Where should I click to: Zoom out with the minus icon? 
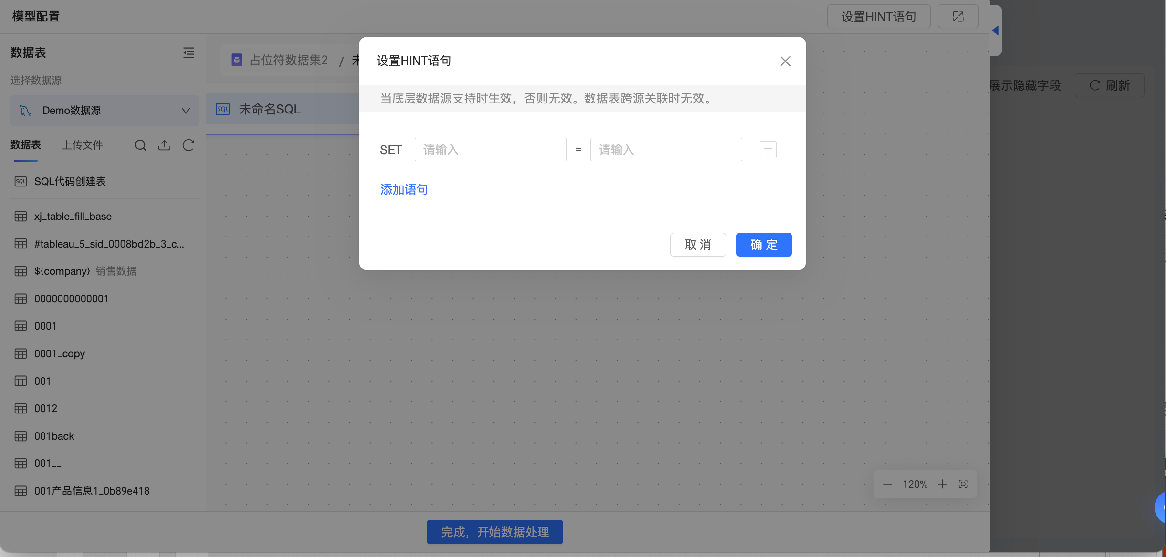coord(887,484)
